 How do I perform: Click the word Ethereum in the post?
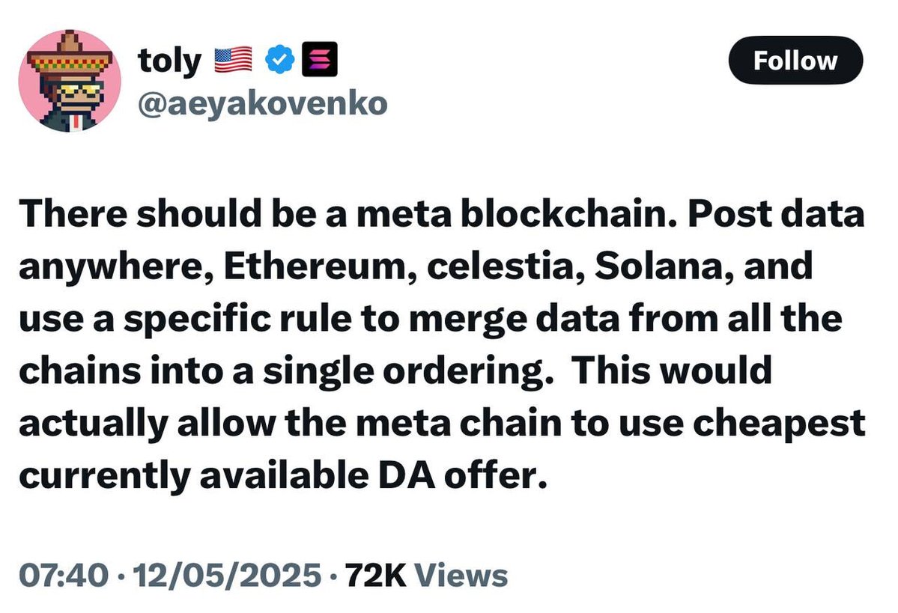pyautogui.click(x=315, y=266)
